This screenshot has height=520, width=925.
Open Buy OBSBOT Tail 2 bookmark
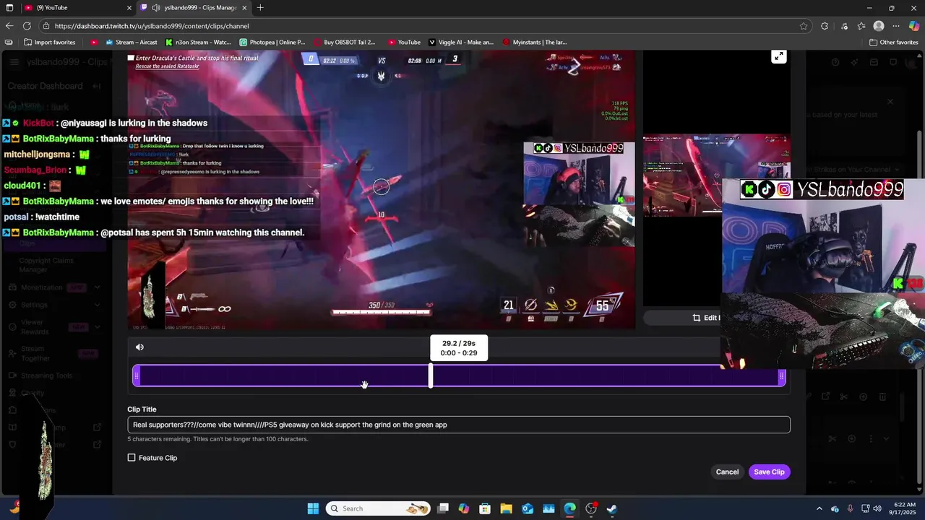pyautogui.click(x=345, y=42)
